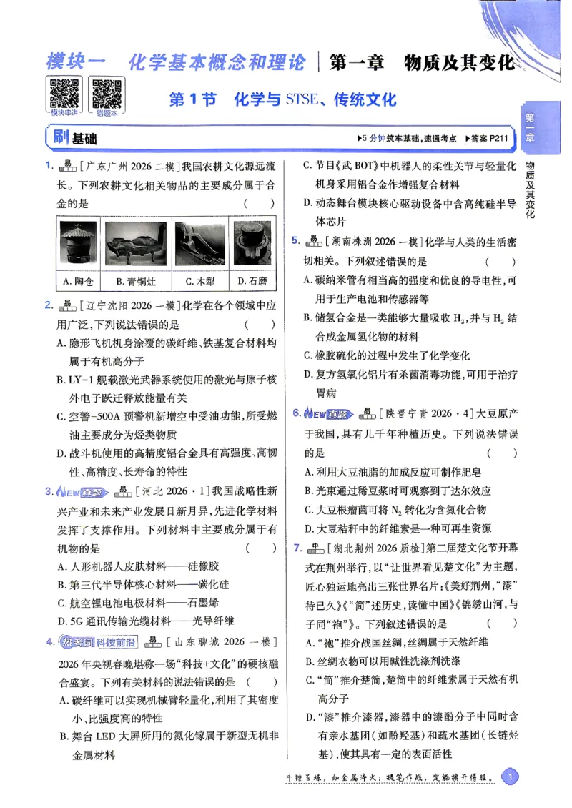The image size is (572, 808).
Task: Click the difficulty icon before 湖北荆州 2026
Action: 315,548
